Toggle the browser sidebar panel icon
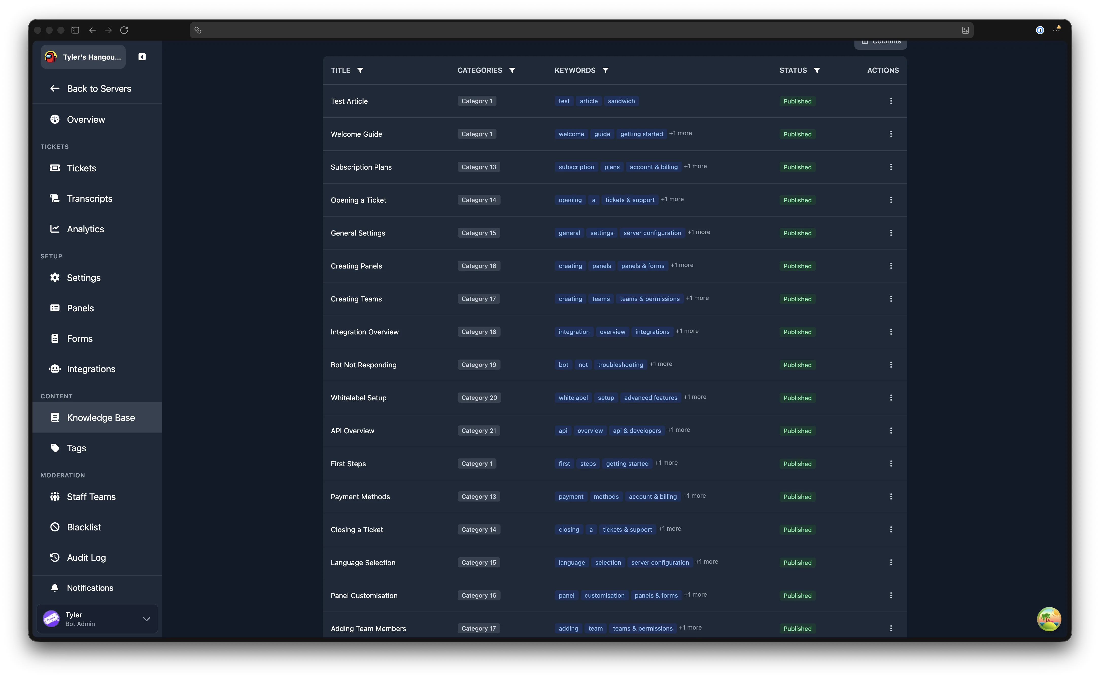The image size is (1100, 679). pyautogui.click(x=76, y=30)
